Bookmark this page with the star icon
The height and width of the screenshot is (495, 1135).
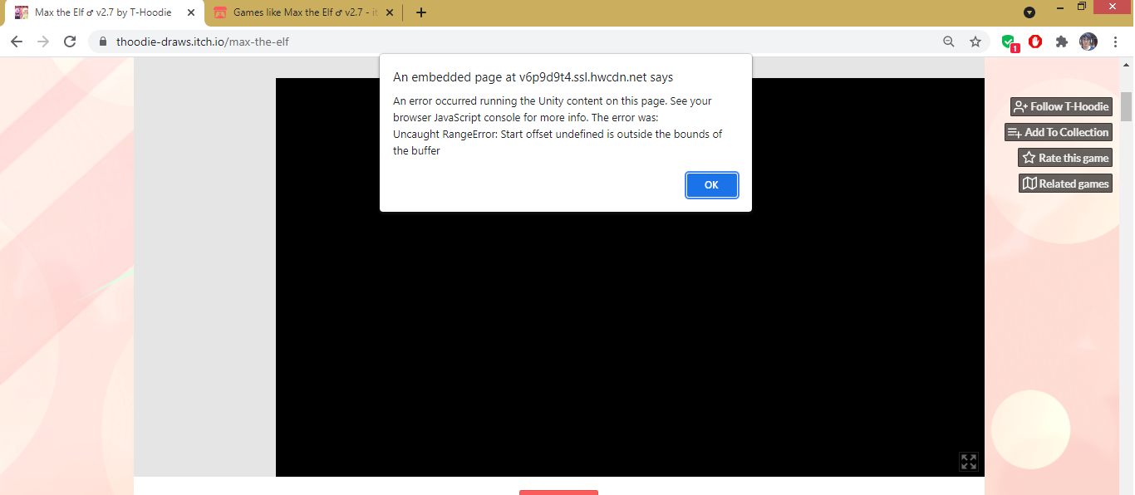(975, 42)
